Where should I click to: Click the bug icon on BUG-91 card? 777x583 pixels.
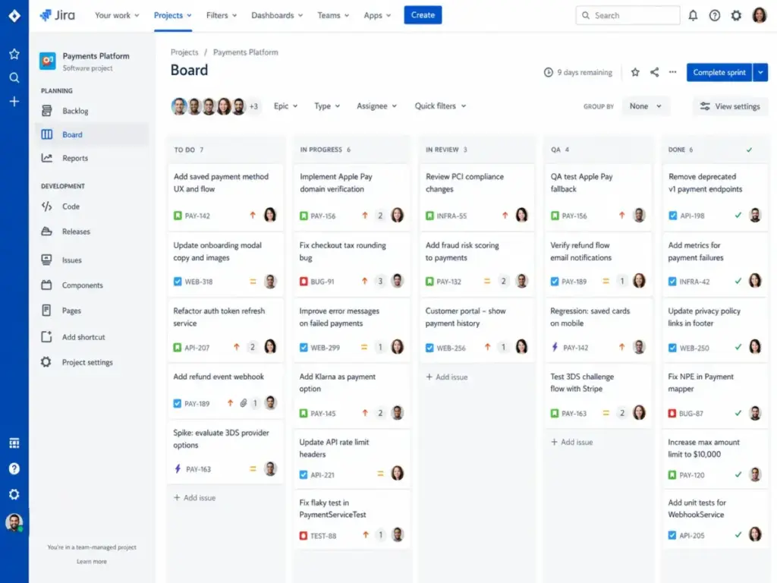[304, 282]
